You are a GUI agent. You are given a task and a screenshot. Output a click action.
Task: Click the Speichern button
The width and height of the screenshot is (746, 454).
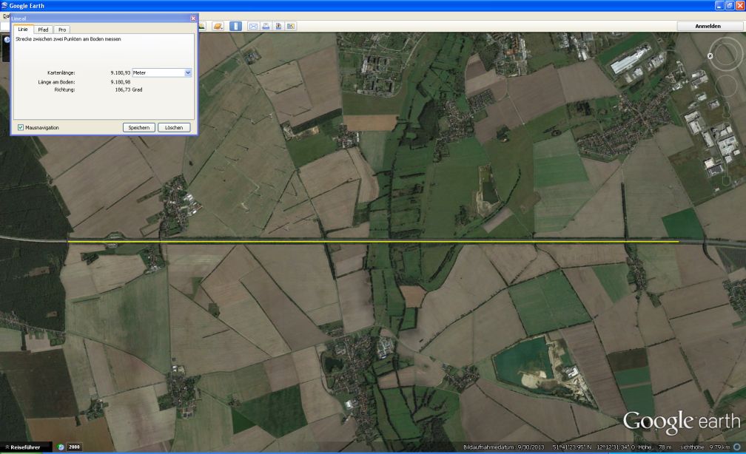[x=139, y=127]
